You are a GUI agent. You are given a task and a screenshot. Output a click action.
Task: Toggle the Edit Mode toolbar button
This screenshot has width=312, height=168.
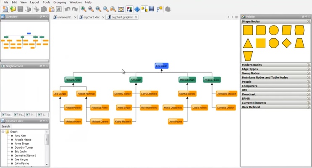tap(129, 9)
